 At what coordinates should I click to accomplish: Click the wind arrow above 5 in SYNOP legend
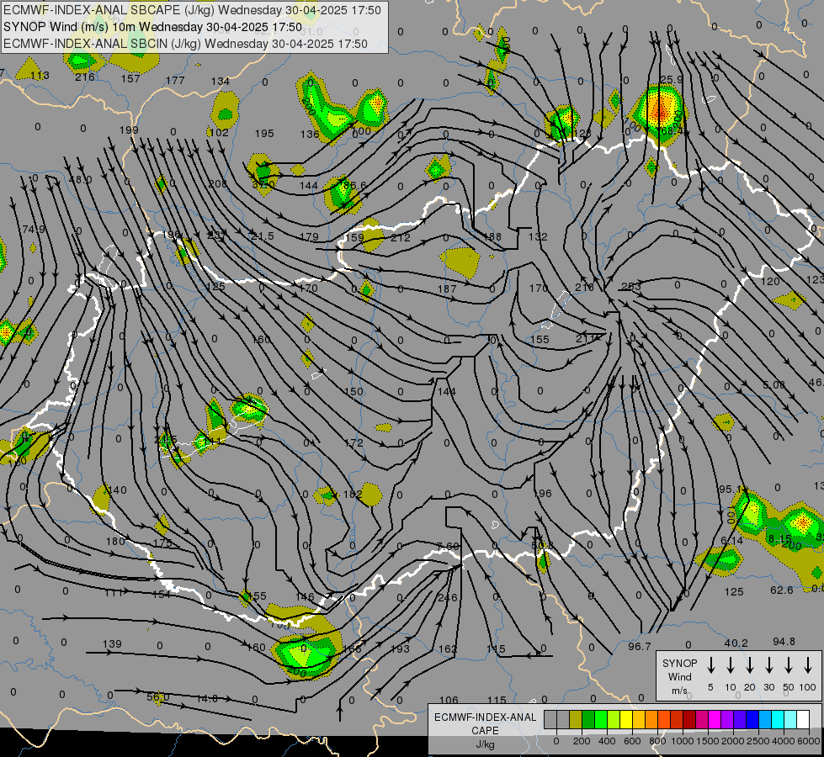click(711, 665)
